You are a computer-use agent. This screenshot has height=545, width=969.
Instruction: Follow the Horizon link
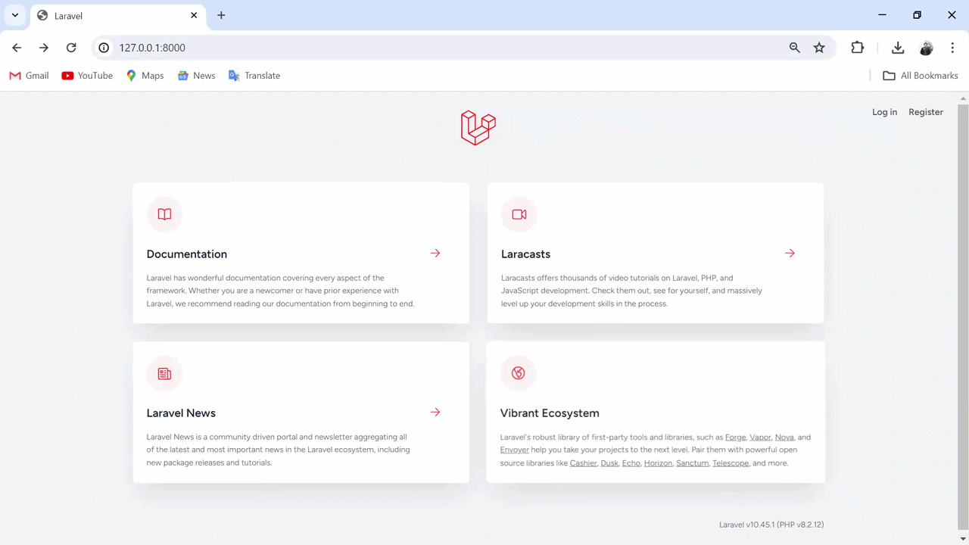click(x=658, y=463)
